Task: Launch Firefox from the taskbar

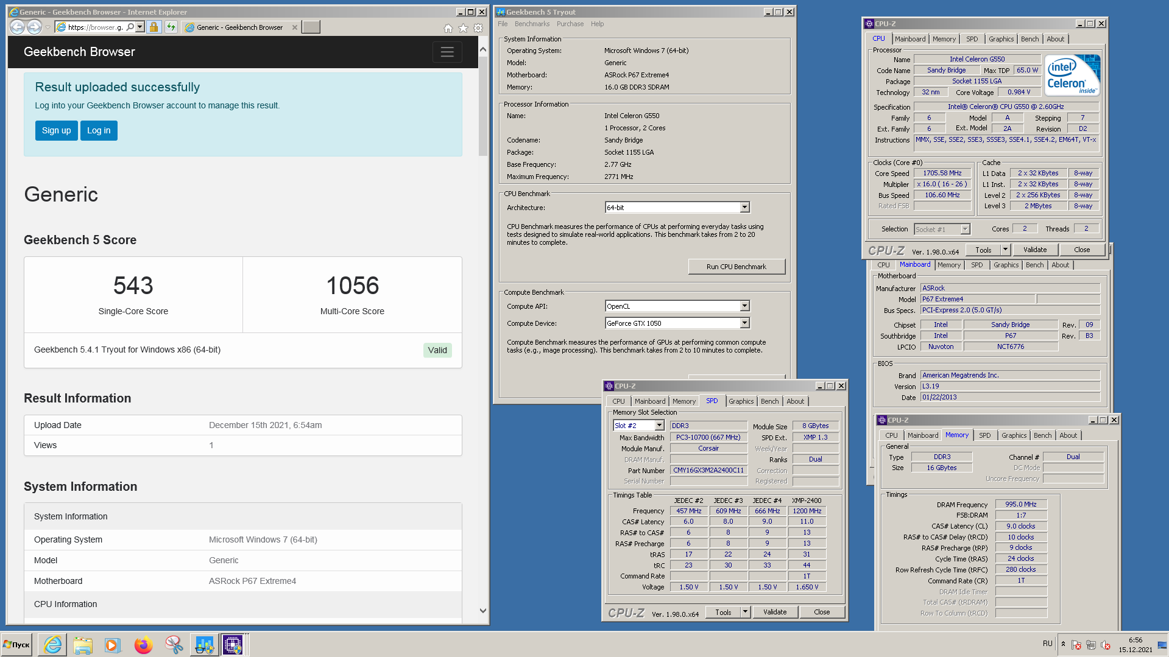Action: click(143, 644)
